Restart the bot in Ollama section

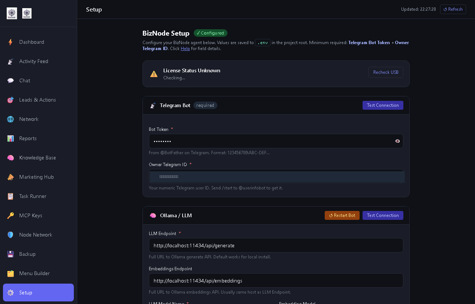click(x=342, y=215)
